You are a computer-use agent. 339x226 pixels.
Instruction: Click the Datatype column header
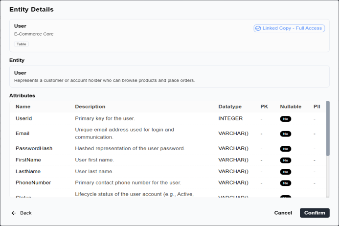coord(230,107)
